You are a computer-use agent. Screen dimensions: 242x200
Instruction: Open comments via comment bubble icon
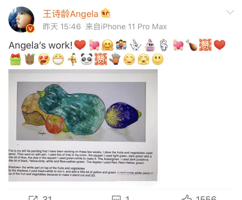point(116,198)
